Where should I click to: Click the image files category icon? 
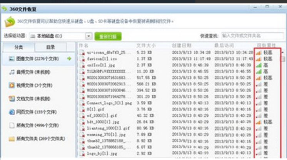(12, 59)
